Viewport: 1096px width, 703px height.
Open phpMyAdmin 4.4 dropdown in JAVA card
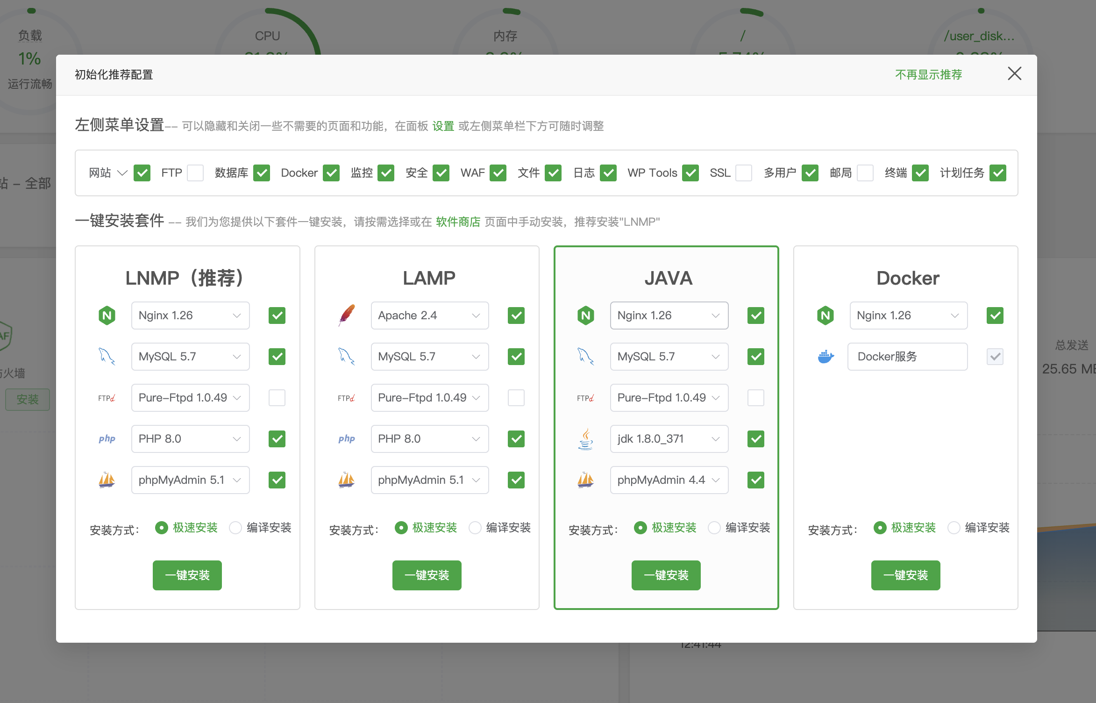[x=669, y=480]
